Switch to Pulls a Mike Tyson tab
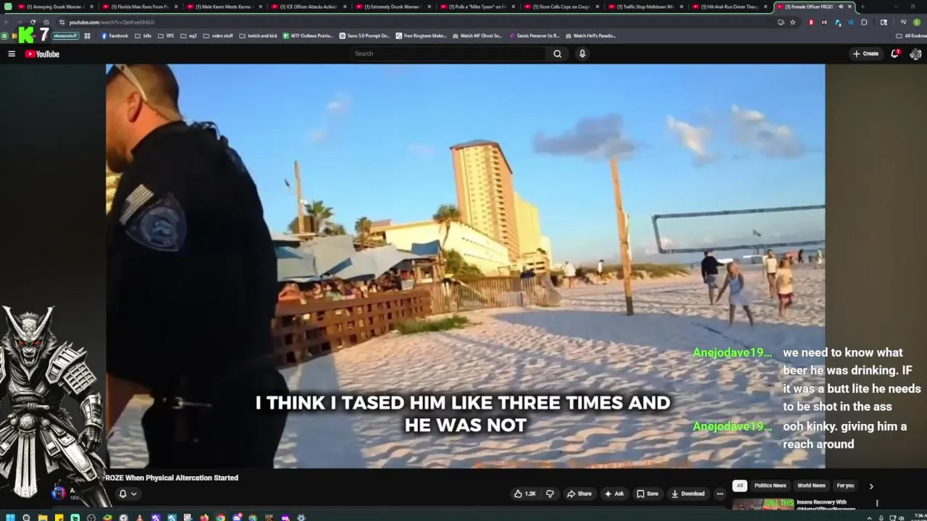The width and height of the screenshot is (927, 521). [476, 7]
